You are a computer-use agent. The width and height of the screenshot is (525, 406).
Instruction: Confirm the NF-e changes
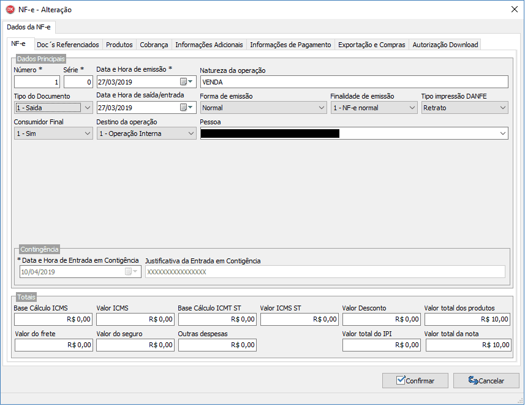[415, 380]
